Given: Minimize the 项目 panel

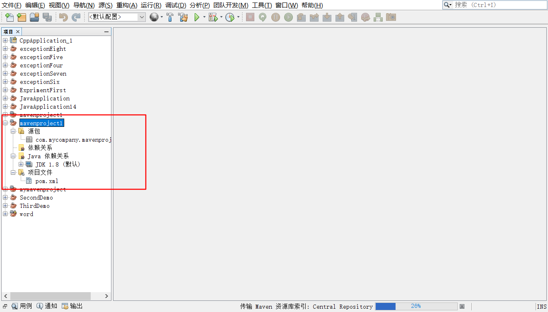Looking at the screenshot, I should tap(107, 32).
